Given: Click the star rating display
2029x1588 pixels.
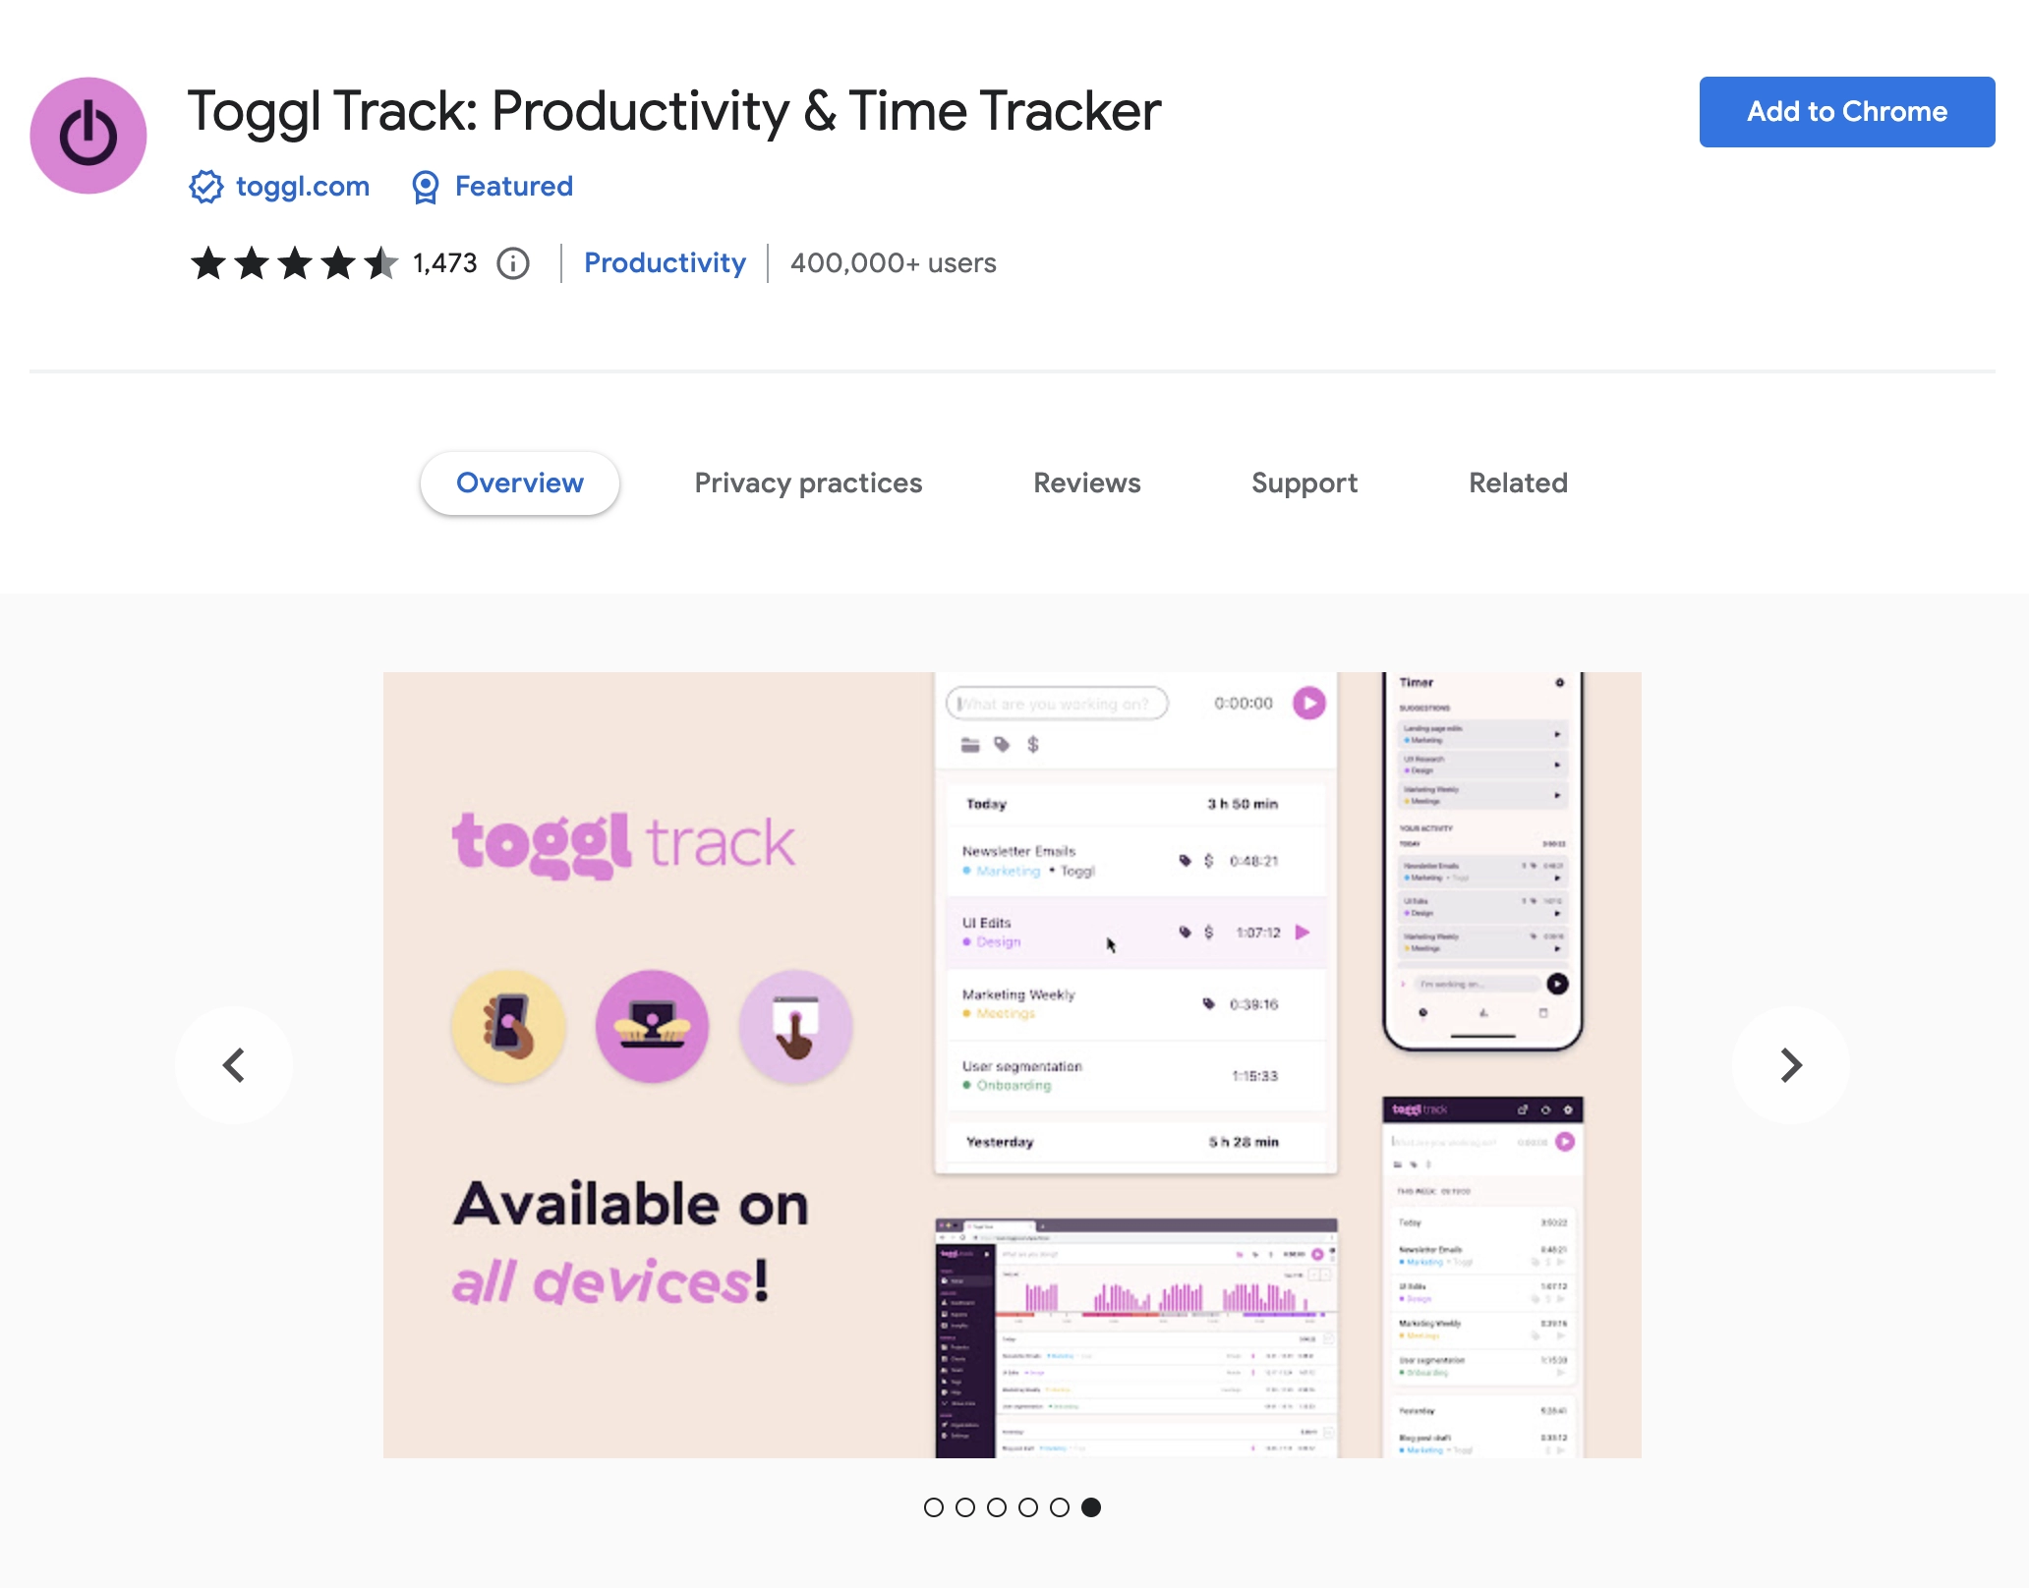Looking at the screenshot, I should tap(288, 263).
